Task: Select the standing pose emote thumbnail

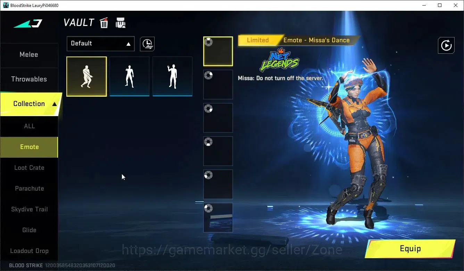Action: [x=130, y=77]
